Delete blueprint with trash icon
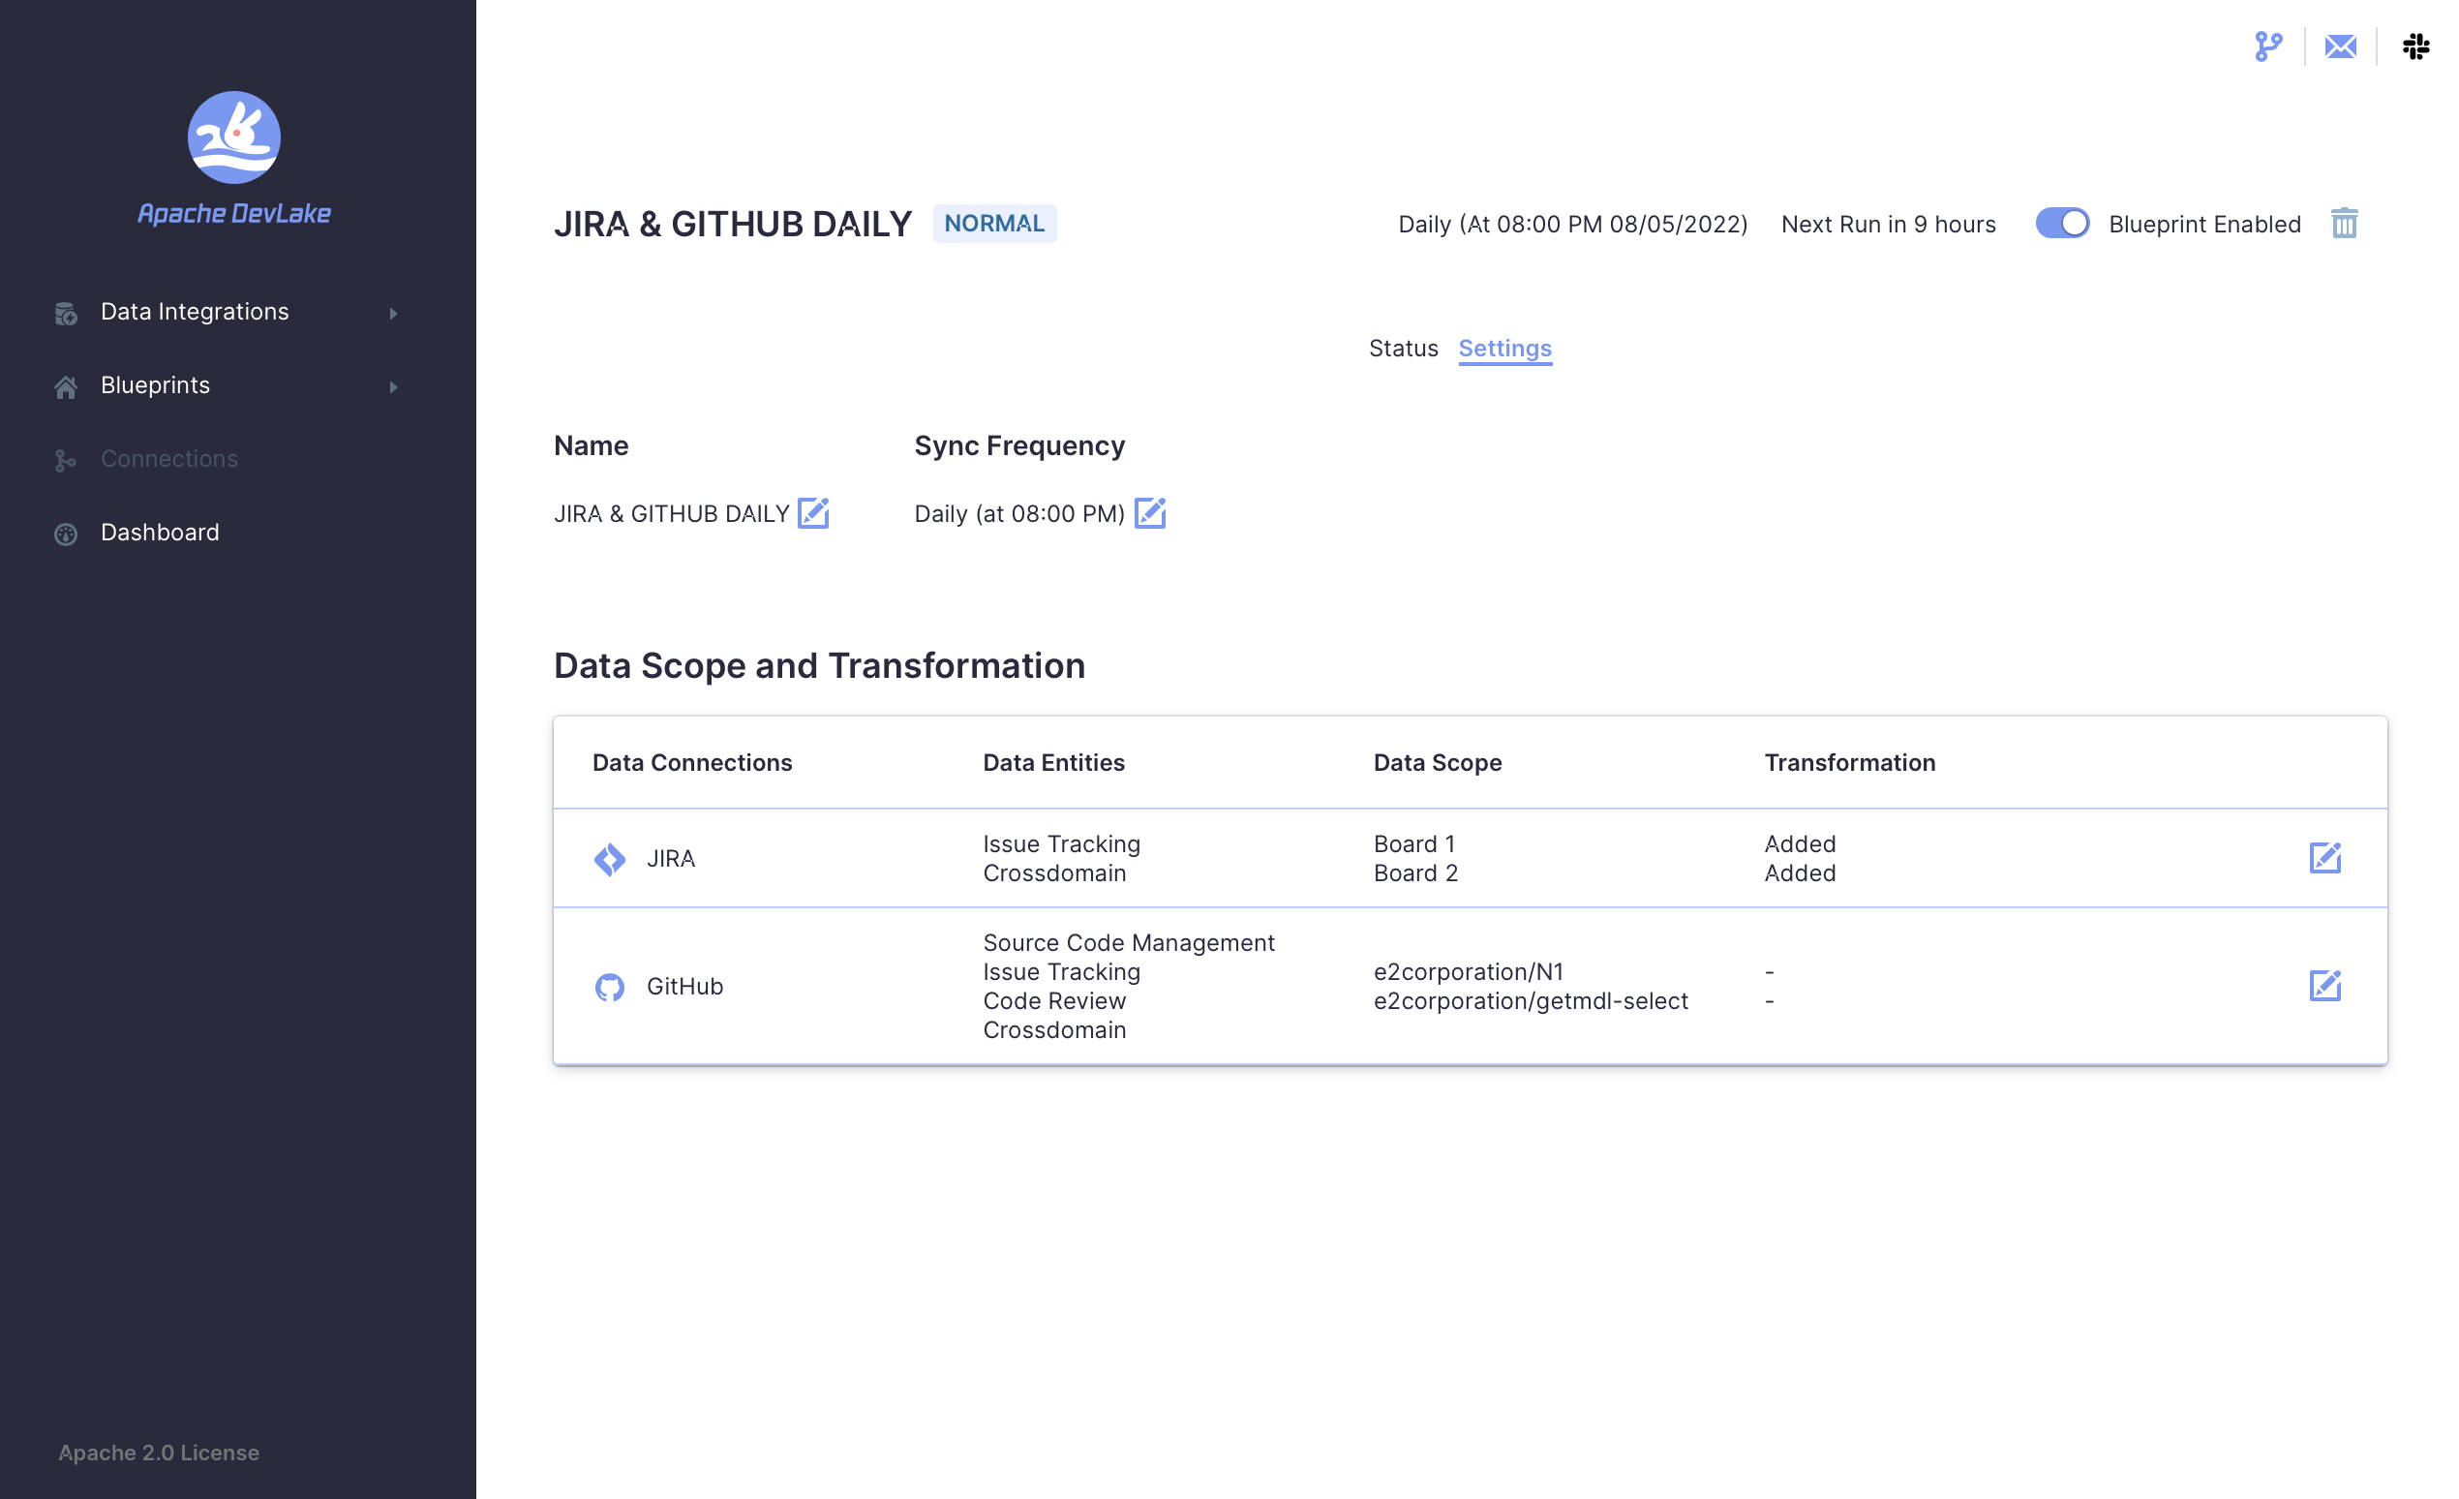This screenshot has width=2459, height=1499. (x=2344, y=224)
